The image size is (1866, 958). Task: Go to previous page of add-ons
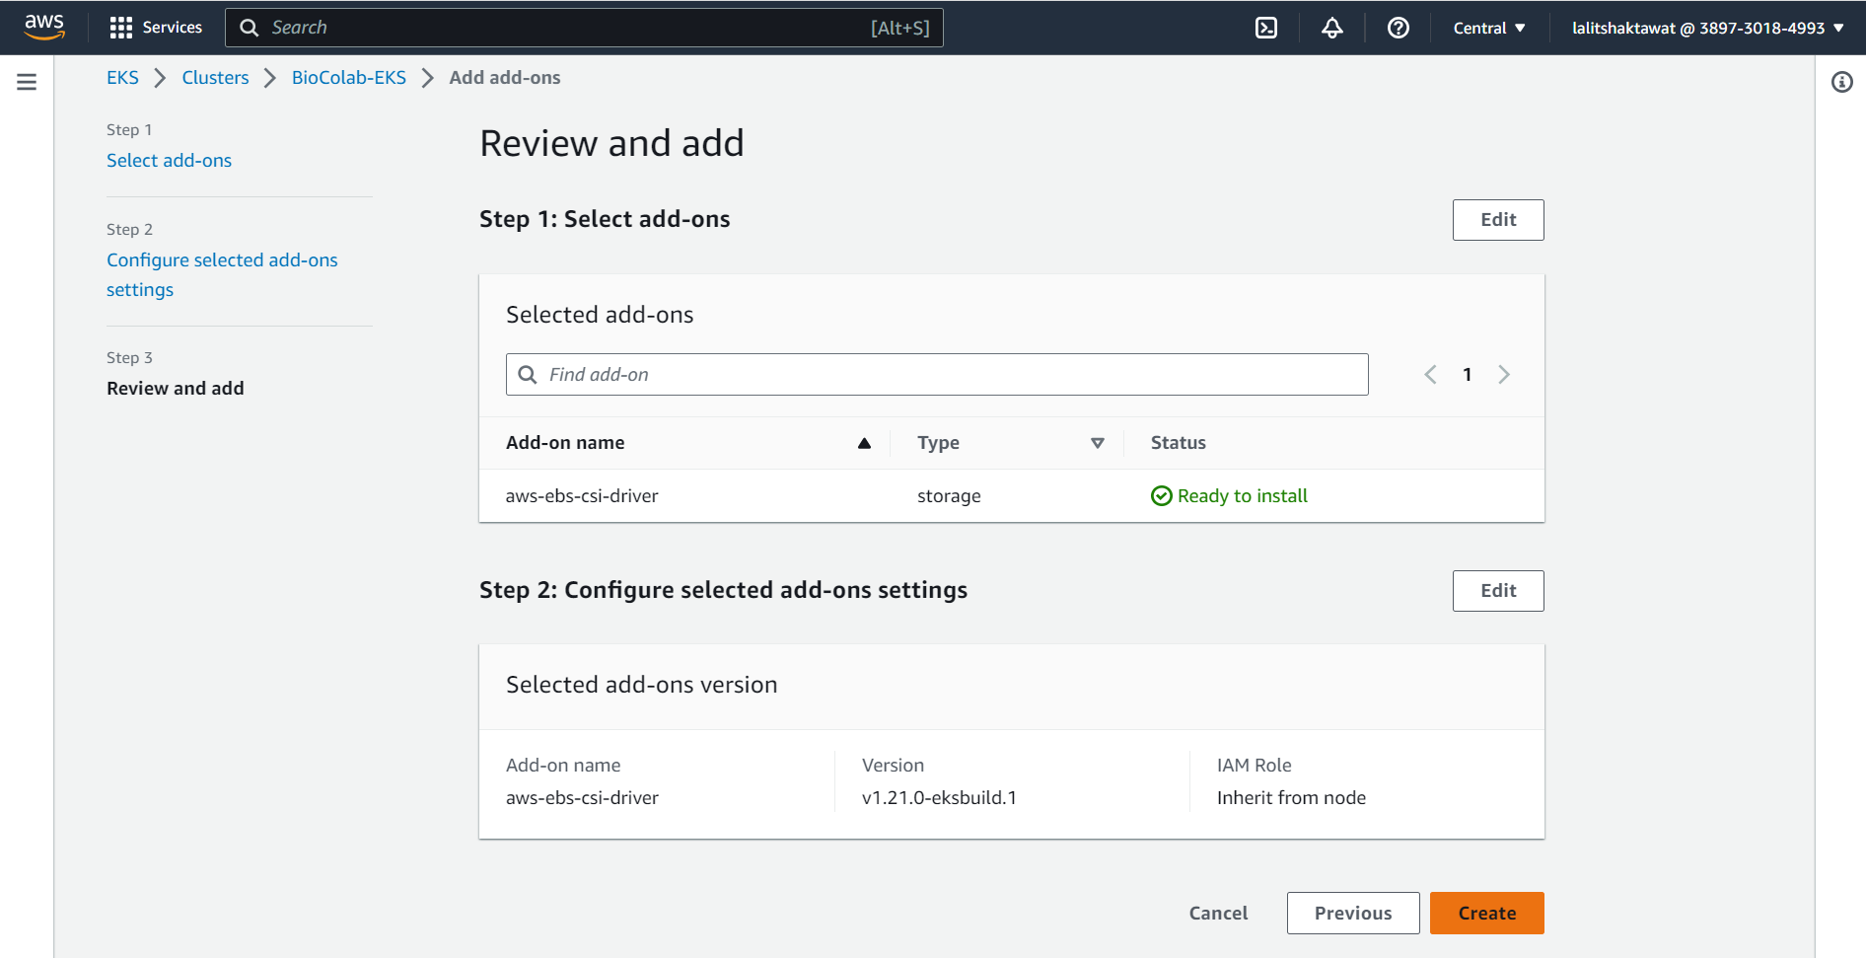(1430, 375)
